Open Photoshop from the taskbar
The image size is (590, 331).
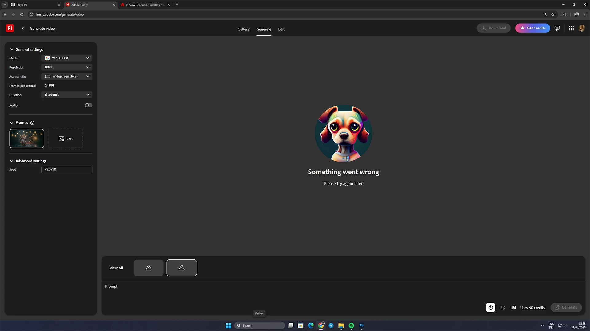[x=361, y=325]
